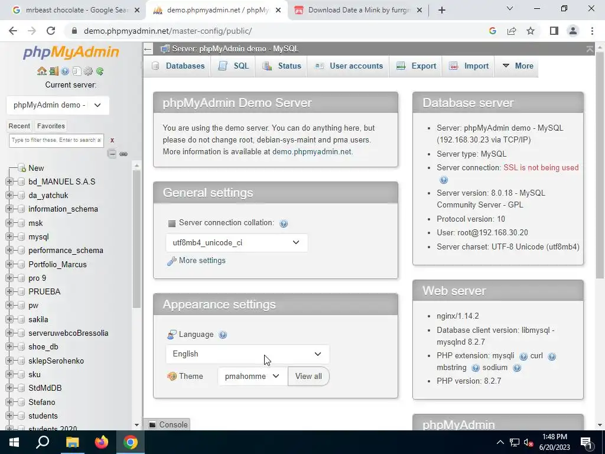Expand the information_schema database node

coord(9,209)
